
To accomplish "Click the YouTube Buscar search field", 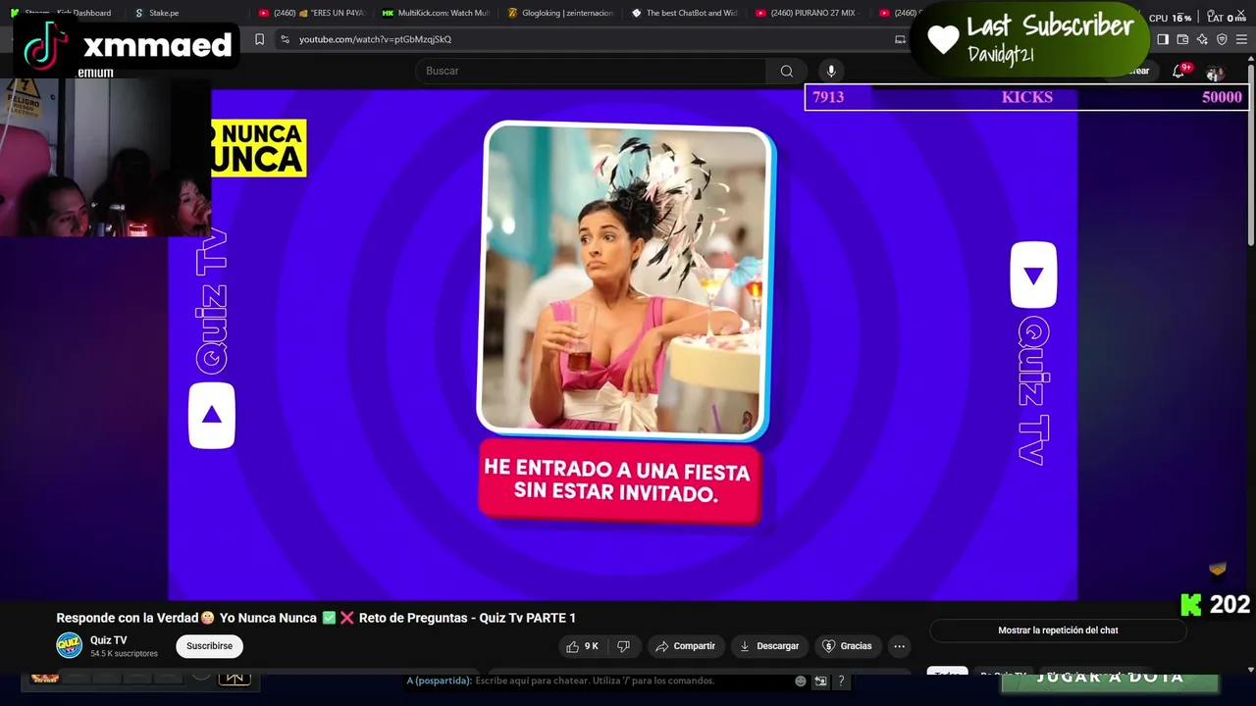I will tap(591, 71).
